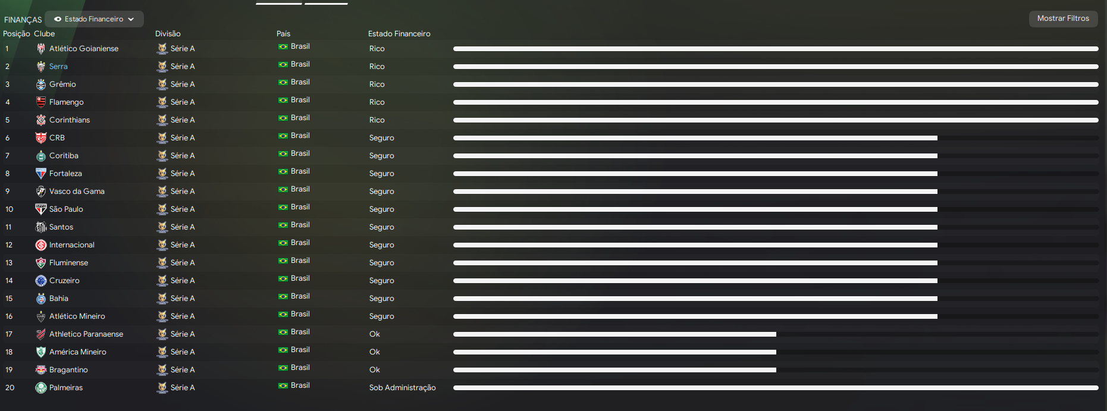Click the Brazil flag icon in Santos row
This screenshot has width=1107, height=411.
point(283,225)
